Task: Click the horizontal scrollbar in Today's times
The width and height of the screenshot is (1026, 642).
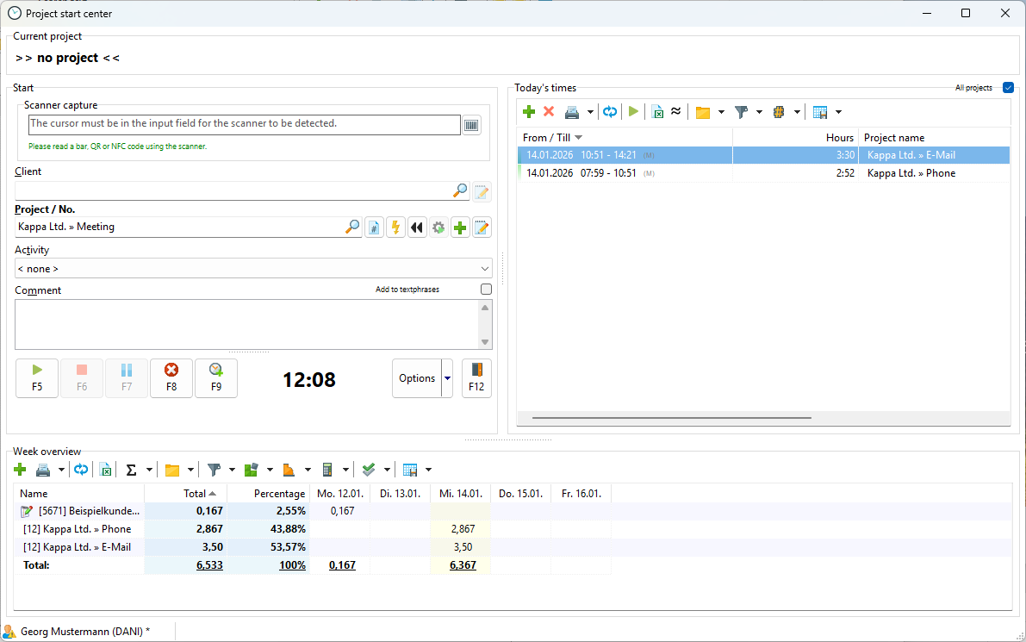Action: [672, 418]
